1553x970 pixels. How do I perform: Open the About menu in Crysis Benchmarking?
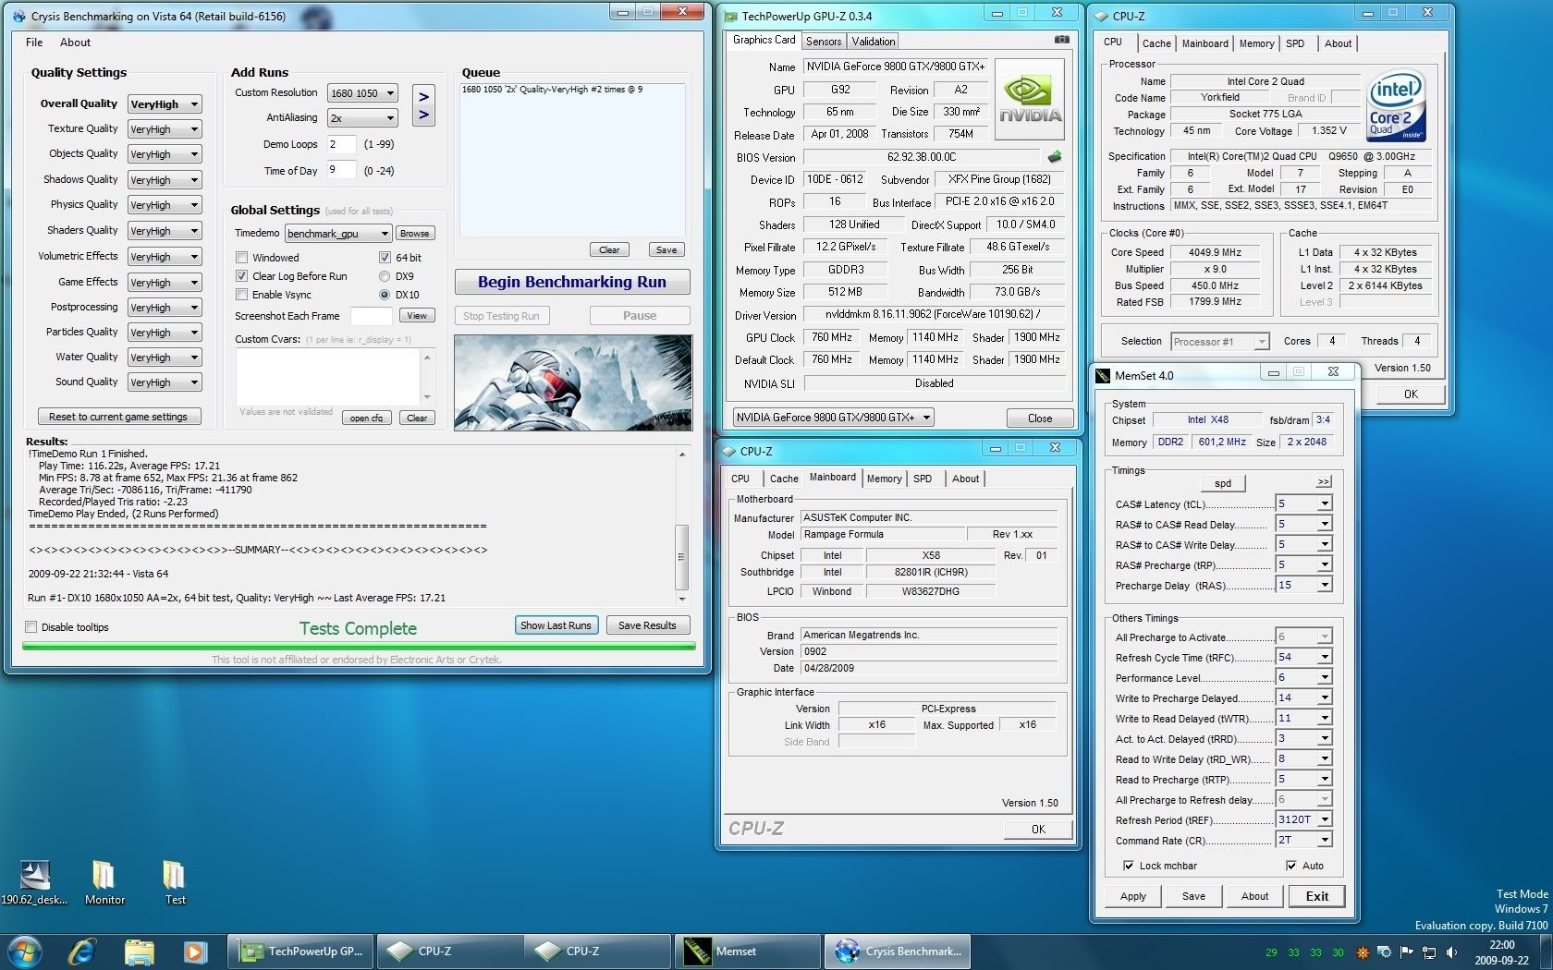click(75, 42)
